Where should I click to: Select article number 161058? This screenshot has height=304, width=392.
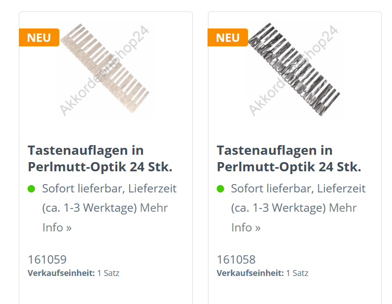point(236,259)
